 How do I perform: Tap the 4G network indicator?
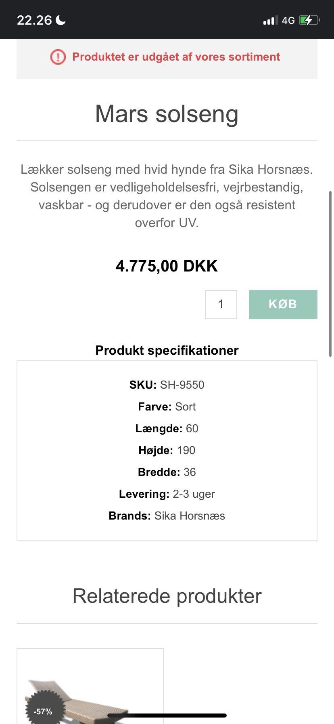point(288,20)
